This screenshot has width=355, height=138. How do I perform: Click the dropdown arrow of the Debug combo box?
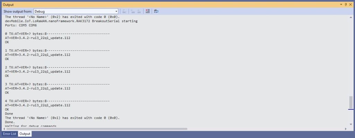click(116, 11)
